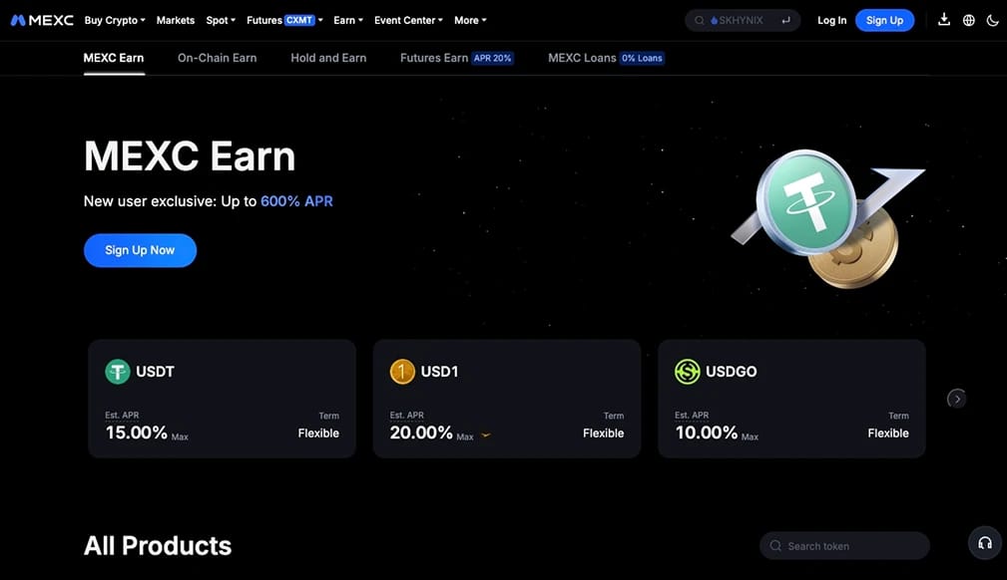Click 'Est. APR' label on USD1 card
Screen dimensions: 1007x580
point(406,416)
